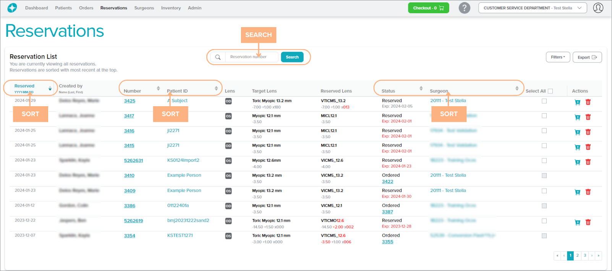Click the add-to-cart icon for reservation 3425
This screenshot has width=612, height=271.
pos(577,102)
